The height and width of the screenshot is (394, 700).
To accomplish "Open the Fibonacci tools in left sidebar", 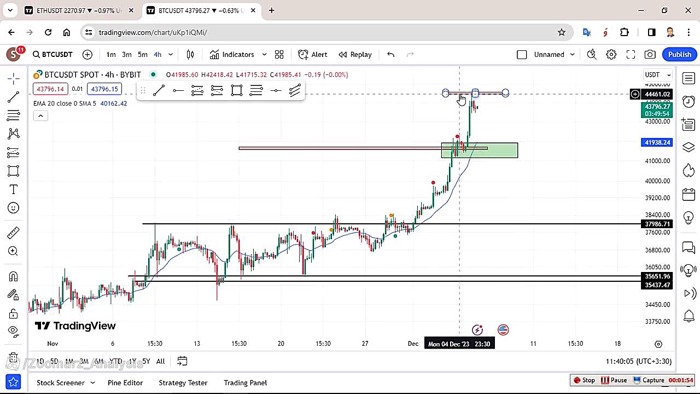I will click(x=14, y=115).
